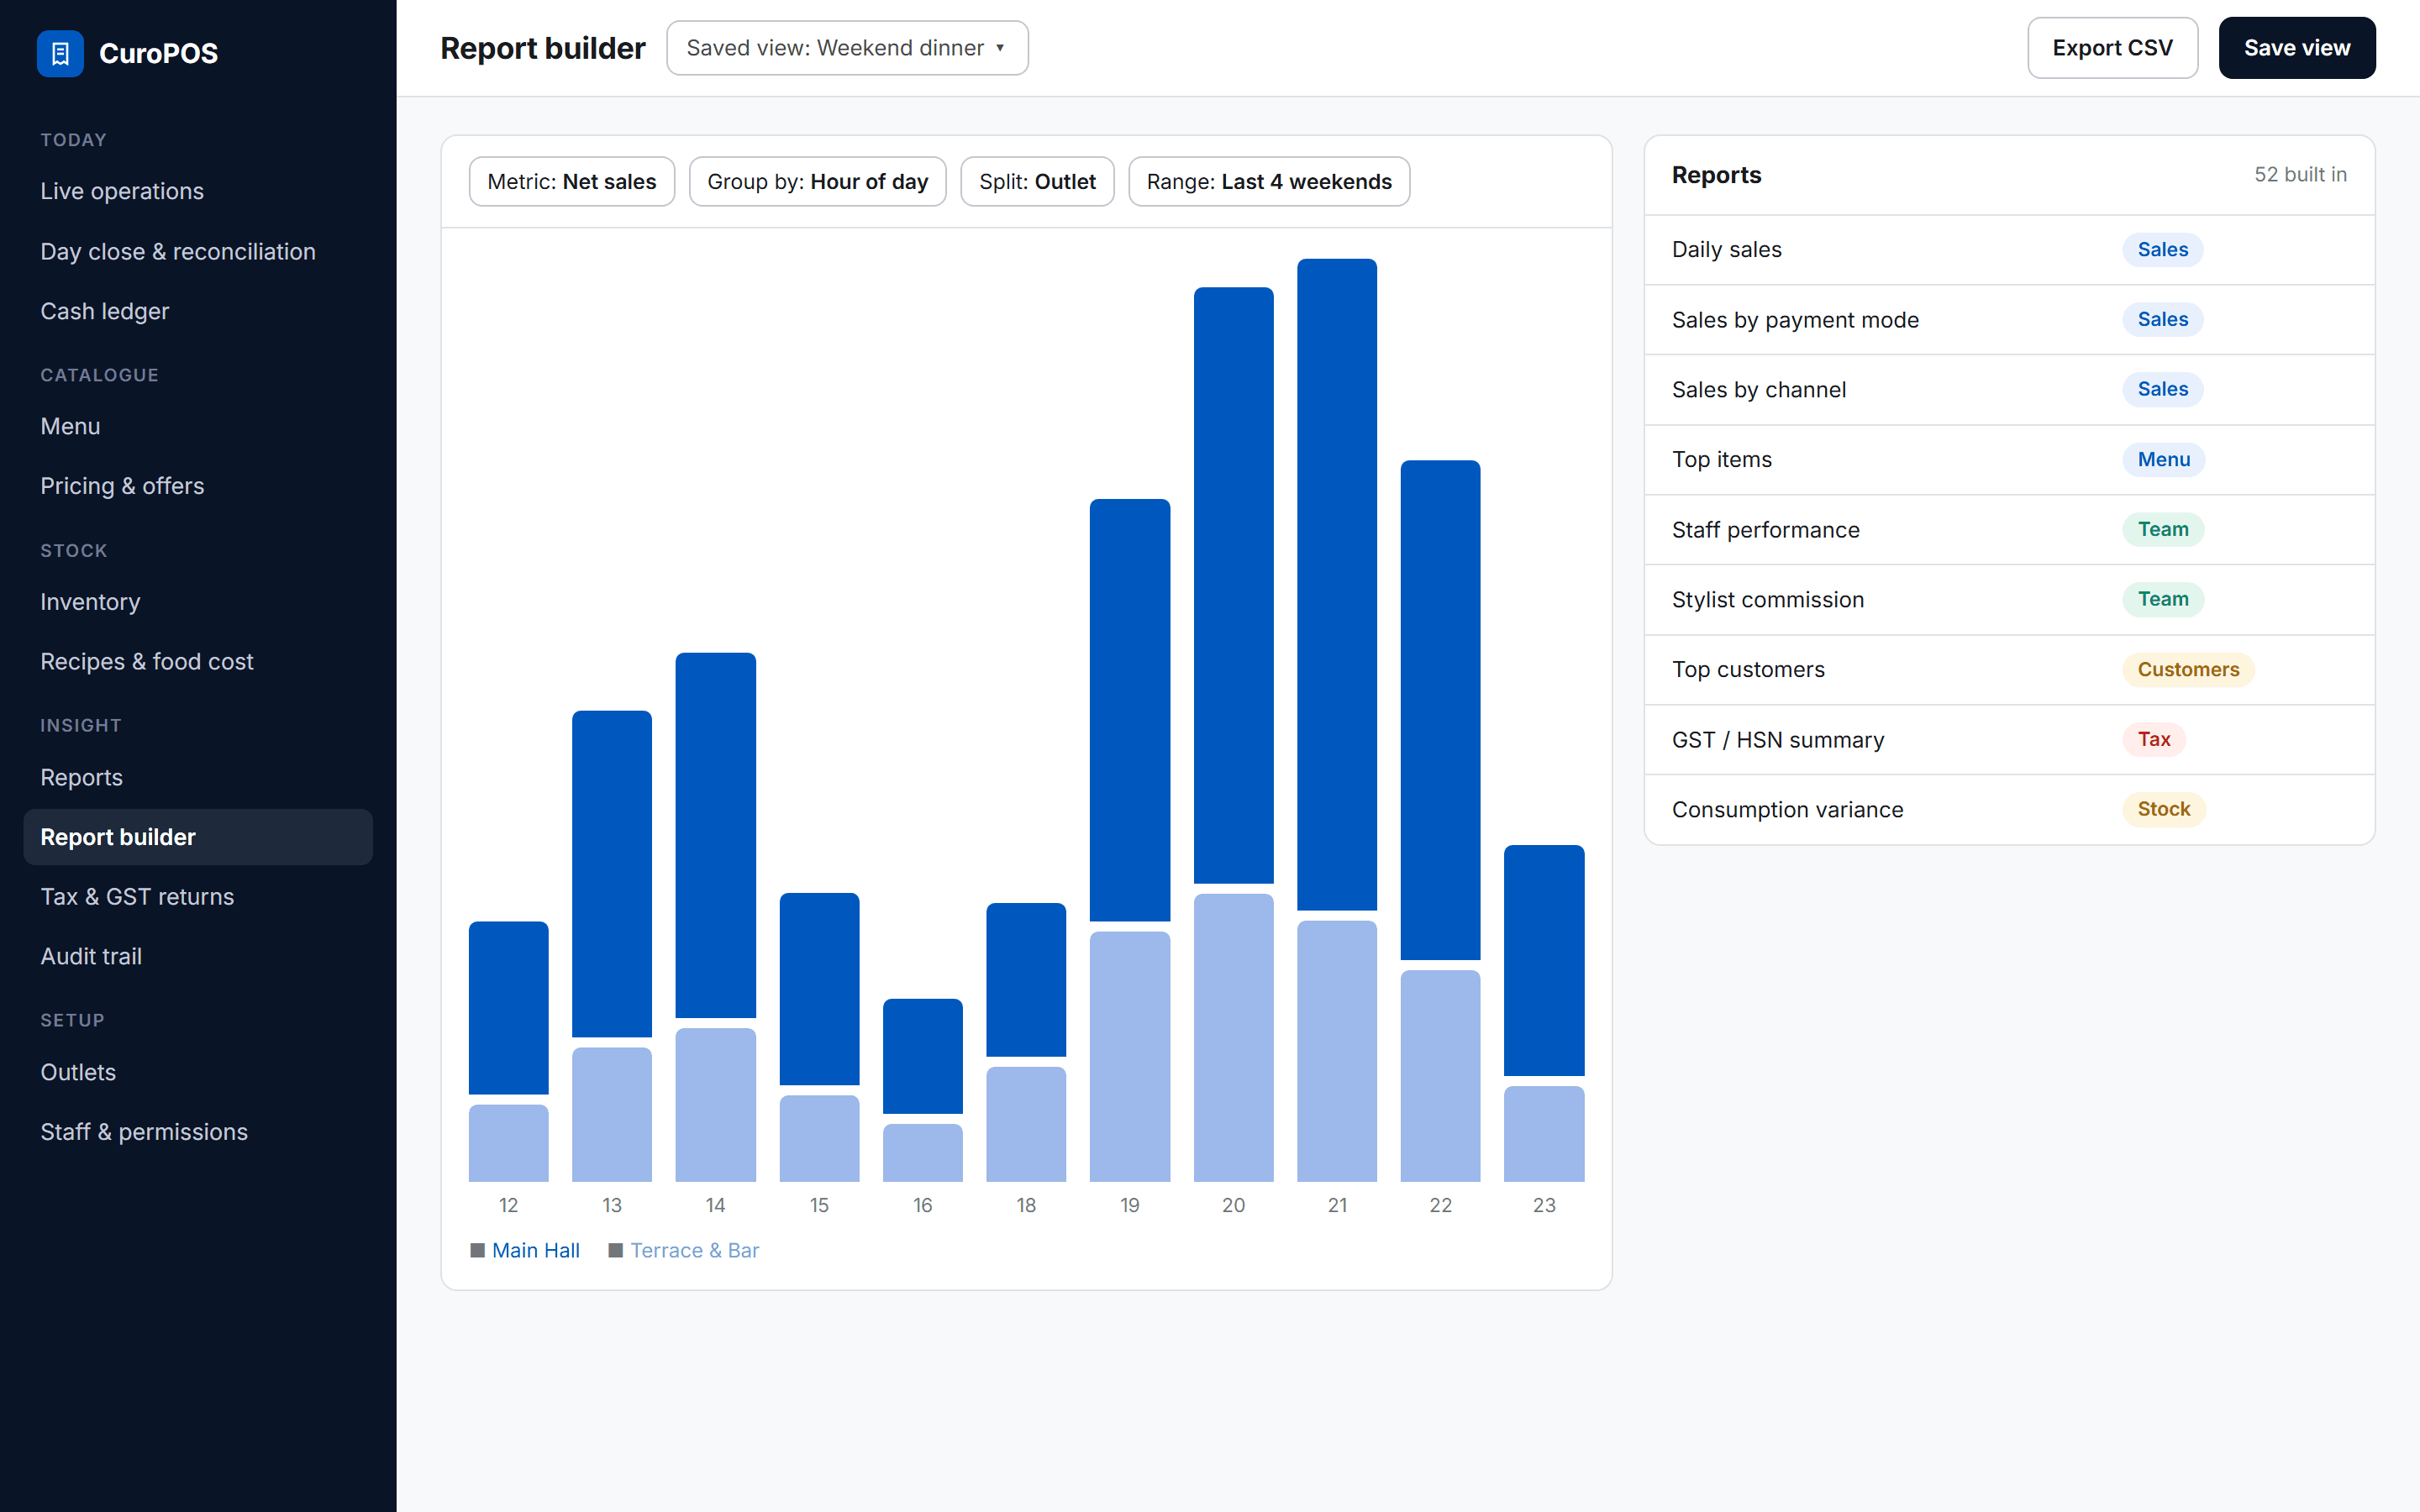Click the Terrace & Bar legend color square
This screenshot has width=2420, height=1512.
(616, 1250)
